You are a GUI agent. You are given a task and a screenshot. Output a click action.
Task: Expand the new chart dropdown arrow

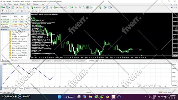click(4, 8)
